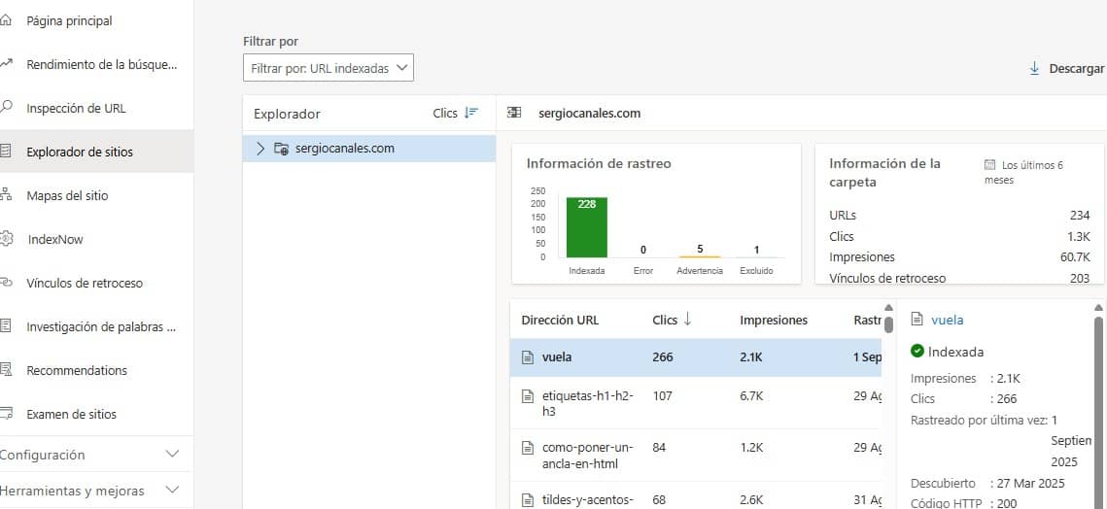1107x509 pixels.
Task: Open IndexNow section
Action: (x=55, y=239)
